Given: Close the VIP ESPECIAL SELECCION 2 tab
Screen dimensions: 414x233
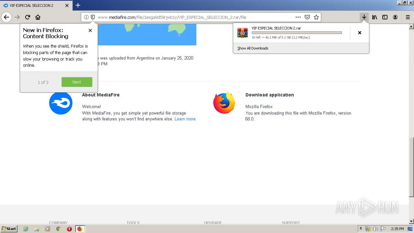Looking at the screenshot, I should pyautogui.click(x=67, y=6).
